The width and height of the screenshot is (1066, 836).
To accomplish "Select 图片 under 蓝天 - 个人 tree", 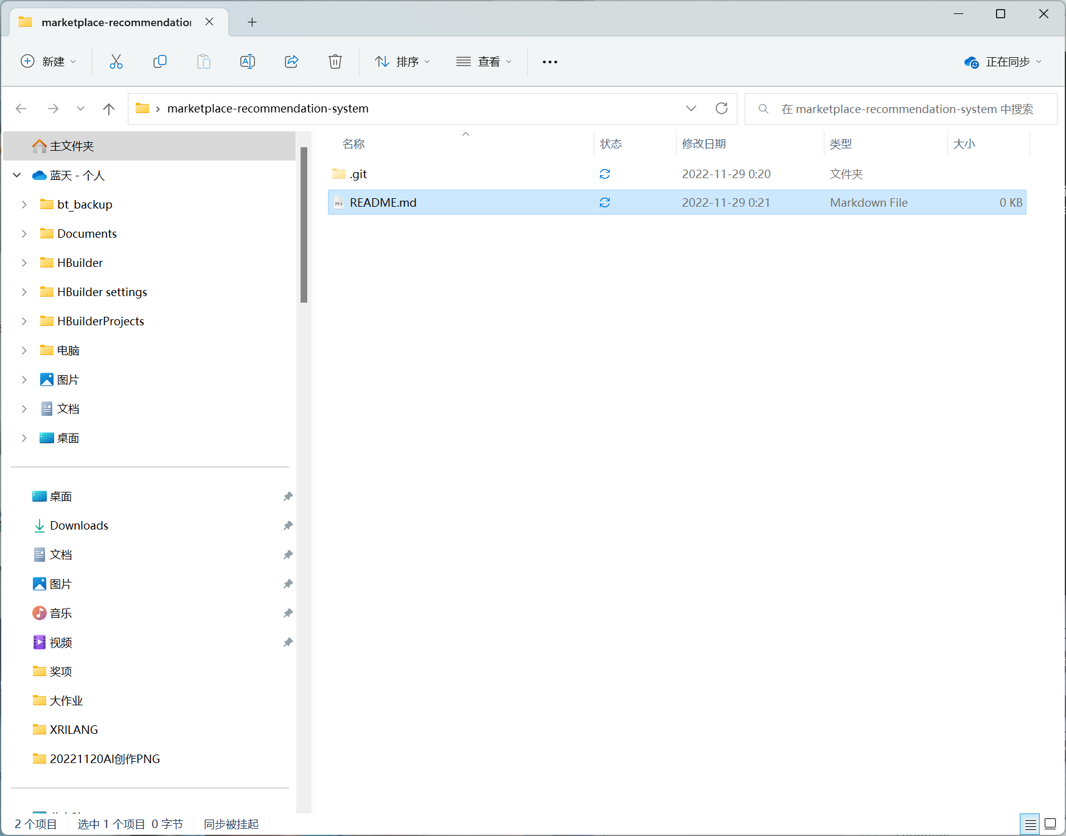I will click(68, 379).
